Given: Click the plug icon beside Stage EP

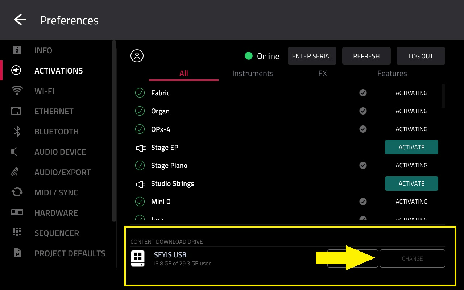Looking at the screenshot, I should [x=141, y=148].
